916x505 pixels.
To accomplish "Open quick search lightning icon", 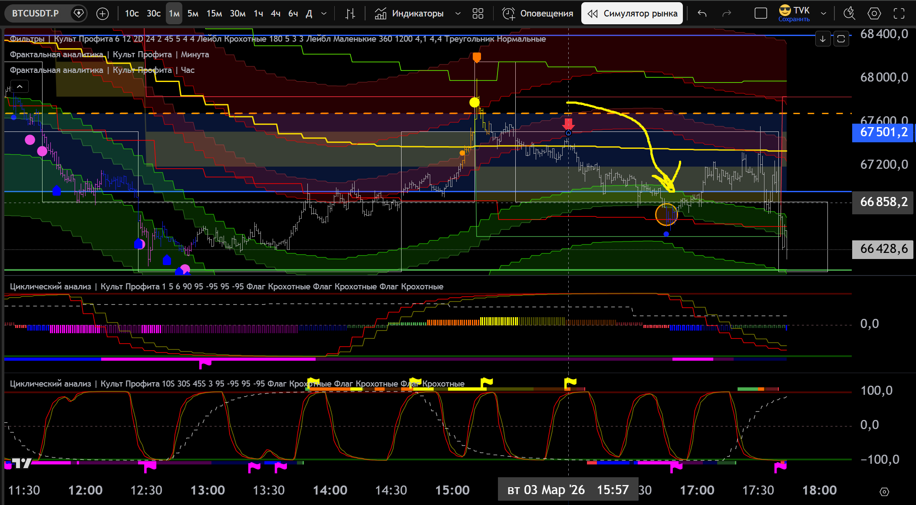I will [x=849, y=14].
